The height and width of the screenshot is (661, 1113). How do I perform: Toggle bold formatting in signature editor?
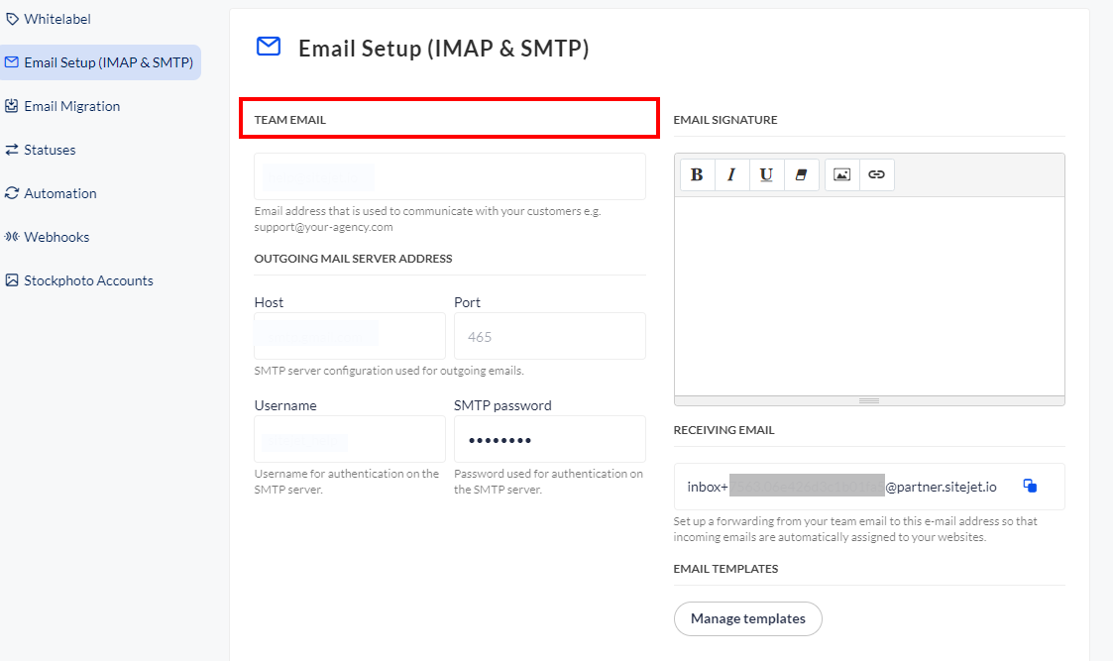[697, 174]
